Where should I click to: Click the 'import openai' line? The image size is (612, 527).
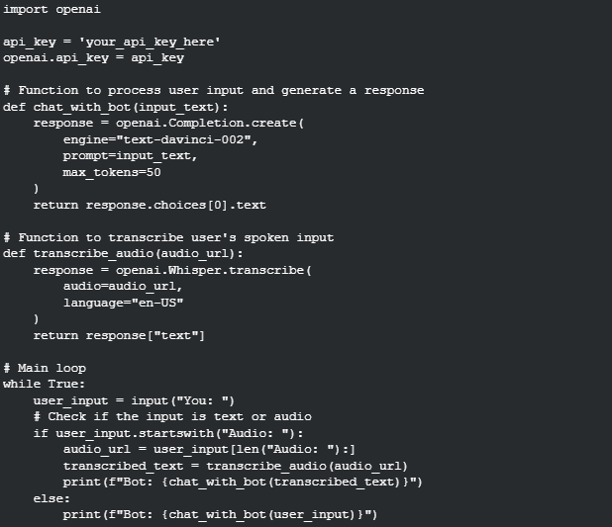tap(51, 9)
